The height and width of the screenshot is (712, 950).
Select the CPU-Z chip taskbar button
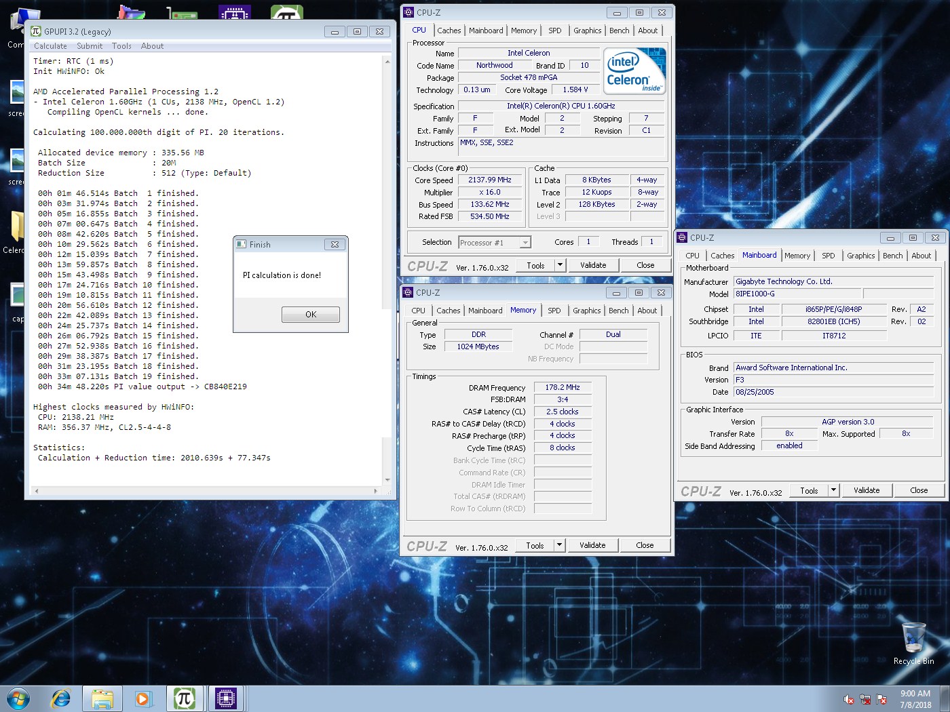click(x=225, y=698)
